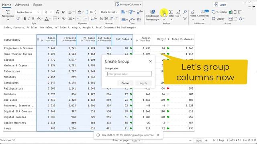Click the hide (crossed eye) icon
The height and width of the screenshot is (144, 257).
click(x=63, y=19)
